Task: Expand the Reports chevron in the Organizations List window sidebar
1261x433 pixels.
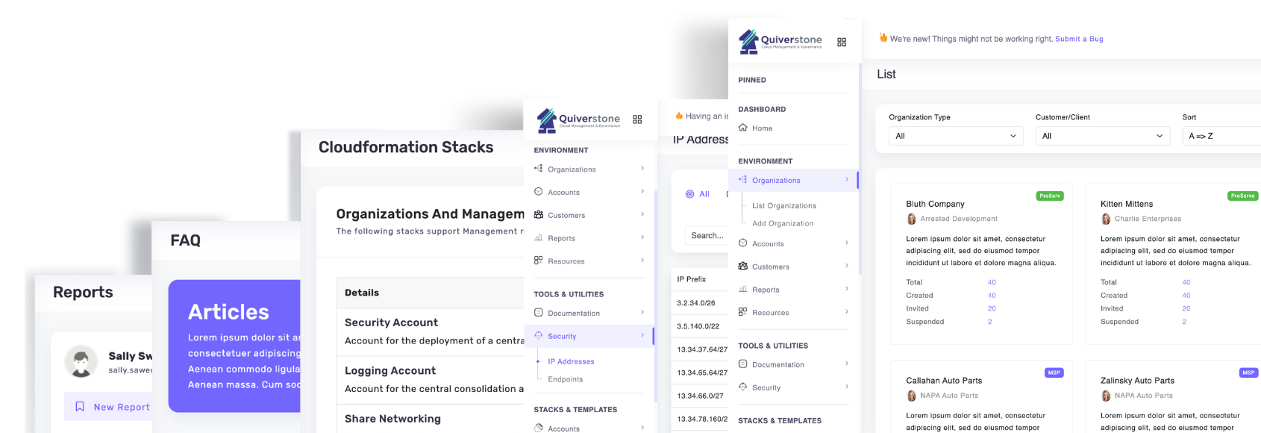Action: click(x=847, y=289)
